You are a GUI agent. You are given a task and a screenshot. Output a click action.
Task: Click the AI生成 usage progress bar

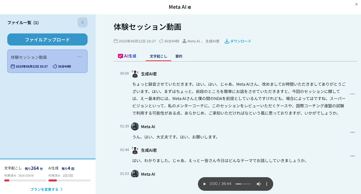69,180
